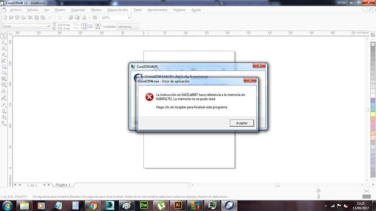This screenshot has height=211, width=376.
Task: Open Google Chrome from the taskbar
Action: click(x=92, y=206)
